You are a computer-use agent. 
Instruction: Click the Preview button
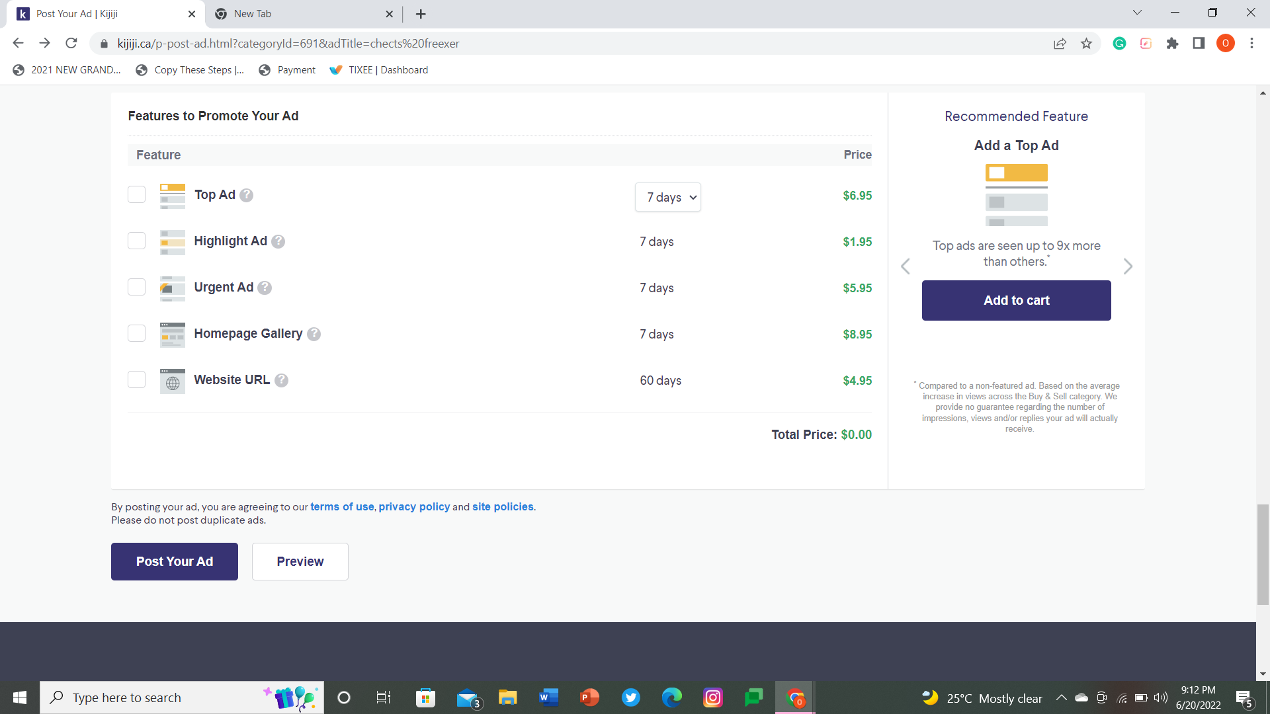[x=300, y=561]
